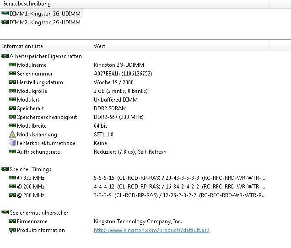Click the memory icon beside DIMM1
This screenshot has height=248, width=291.
point(5,13)
